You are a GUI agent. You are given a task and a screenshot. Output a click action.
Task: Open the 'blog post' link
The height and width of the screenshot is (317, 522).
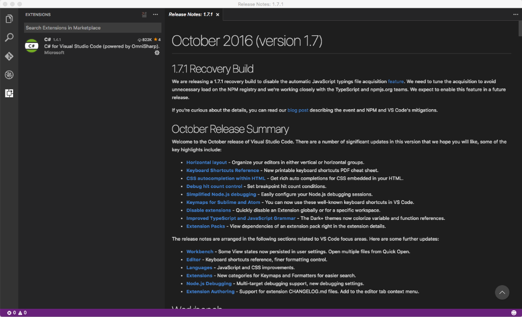[298, 110]
